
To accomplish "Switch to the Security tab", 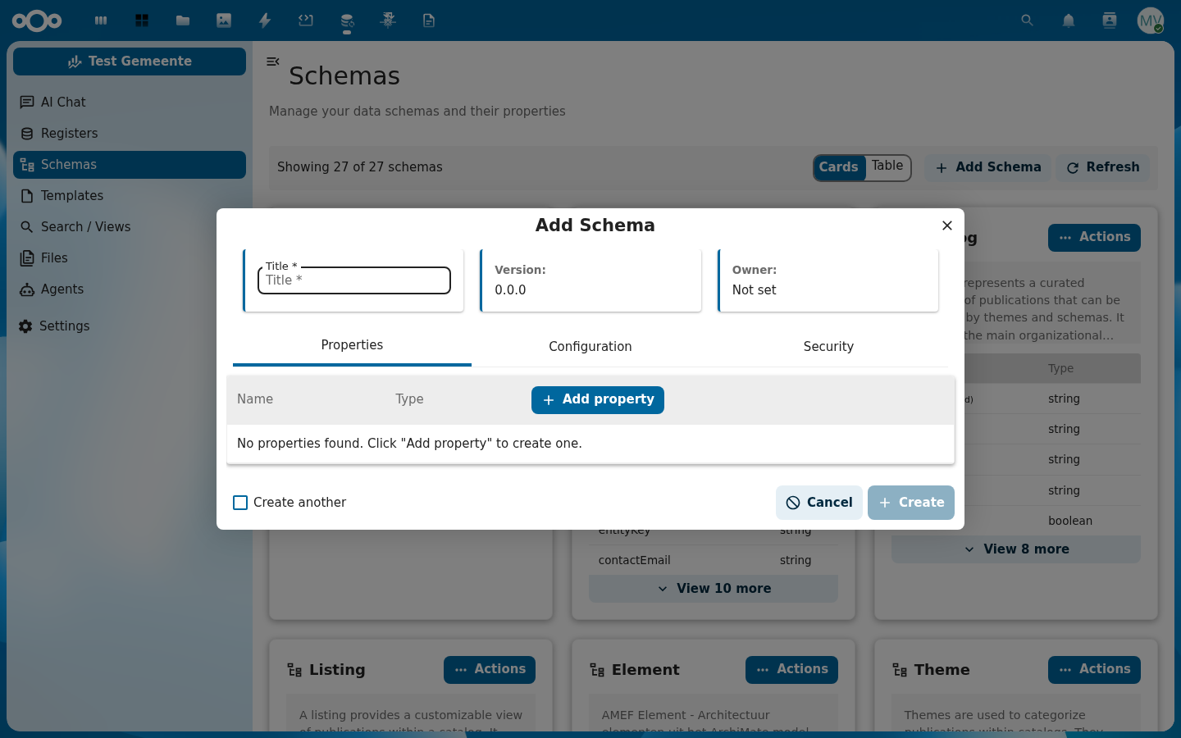I will 828,347.
